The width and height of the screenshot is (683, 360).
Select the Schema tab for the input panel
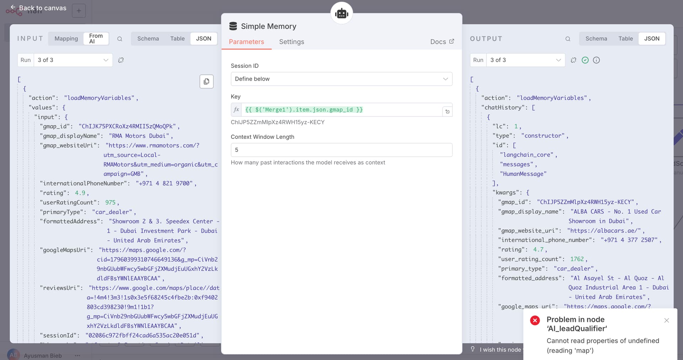tap(148, 39)
